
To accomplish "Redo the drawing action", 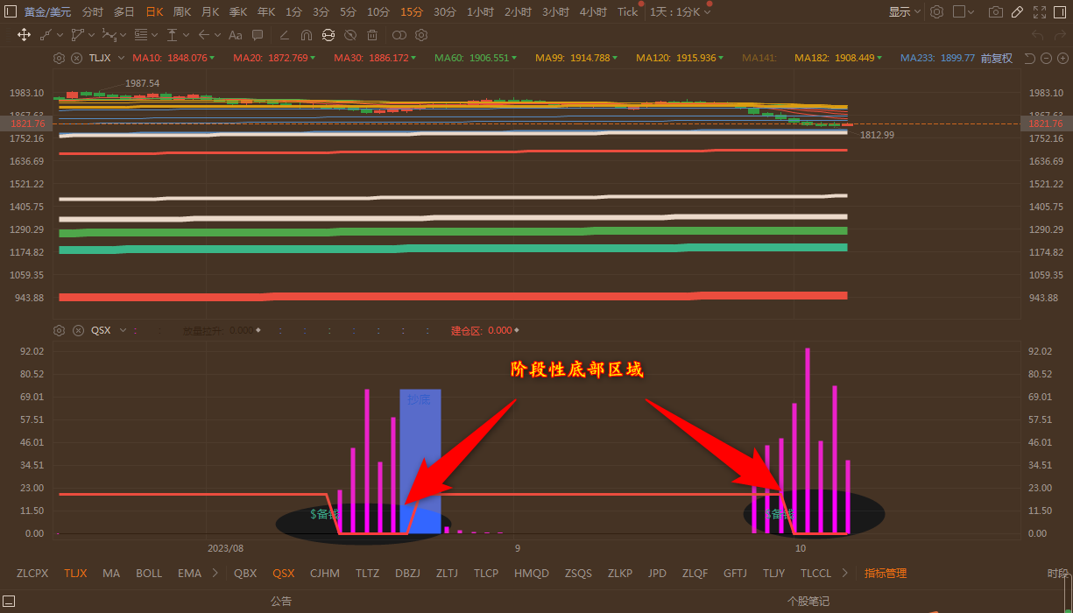I will coord(1060,35).
